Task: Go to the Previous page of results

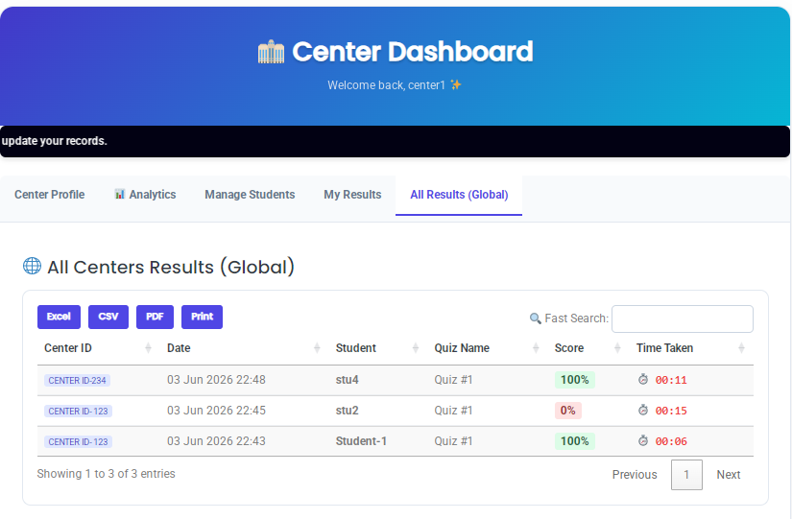Action: point(635,475)
